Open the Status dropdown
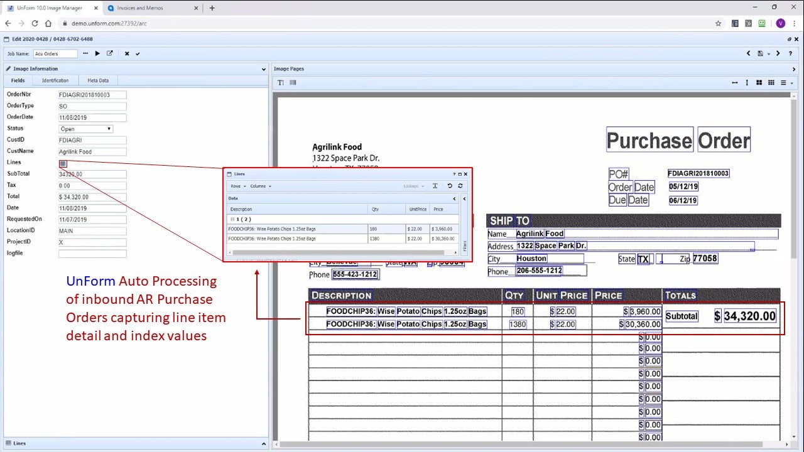 pos(86,129)
